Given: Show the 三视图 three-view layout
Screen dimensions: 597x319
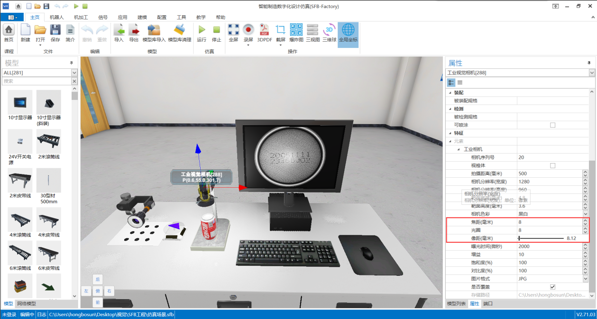Looking at the screenshot, I should 312,30.
